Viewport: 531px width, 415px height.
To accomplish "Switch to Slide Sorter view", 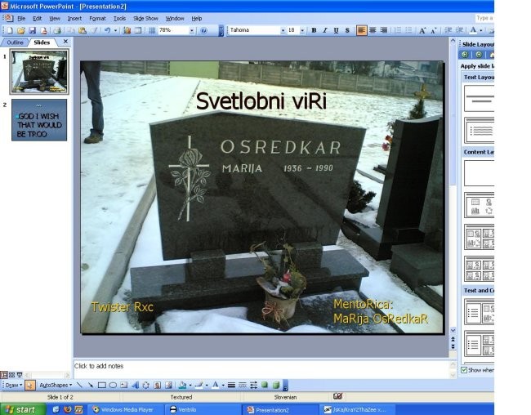I will 12,375.
